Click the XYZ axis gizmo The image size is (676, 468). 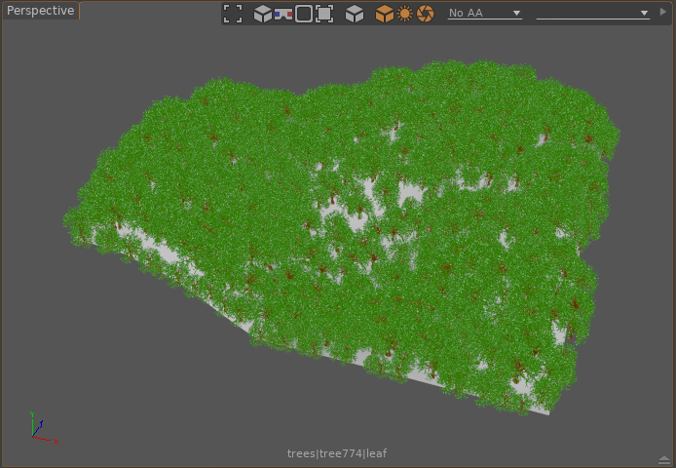pyautogui.click(x=39, y=429)
